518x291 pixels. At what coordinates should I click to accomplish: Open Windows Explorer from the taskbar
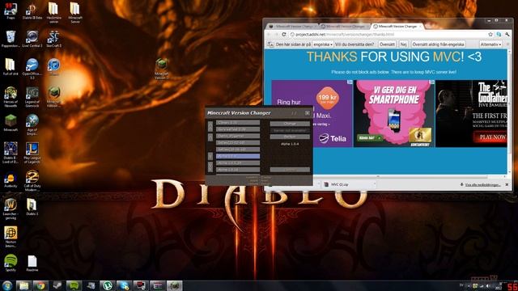tap(23, 285)
